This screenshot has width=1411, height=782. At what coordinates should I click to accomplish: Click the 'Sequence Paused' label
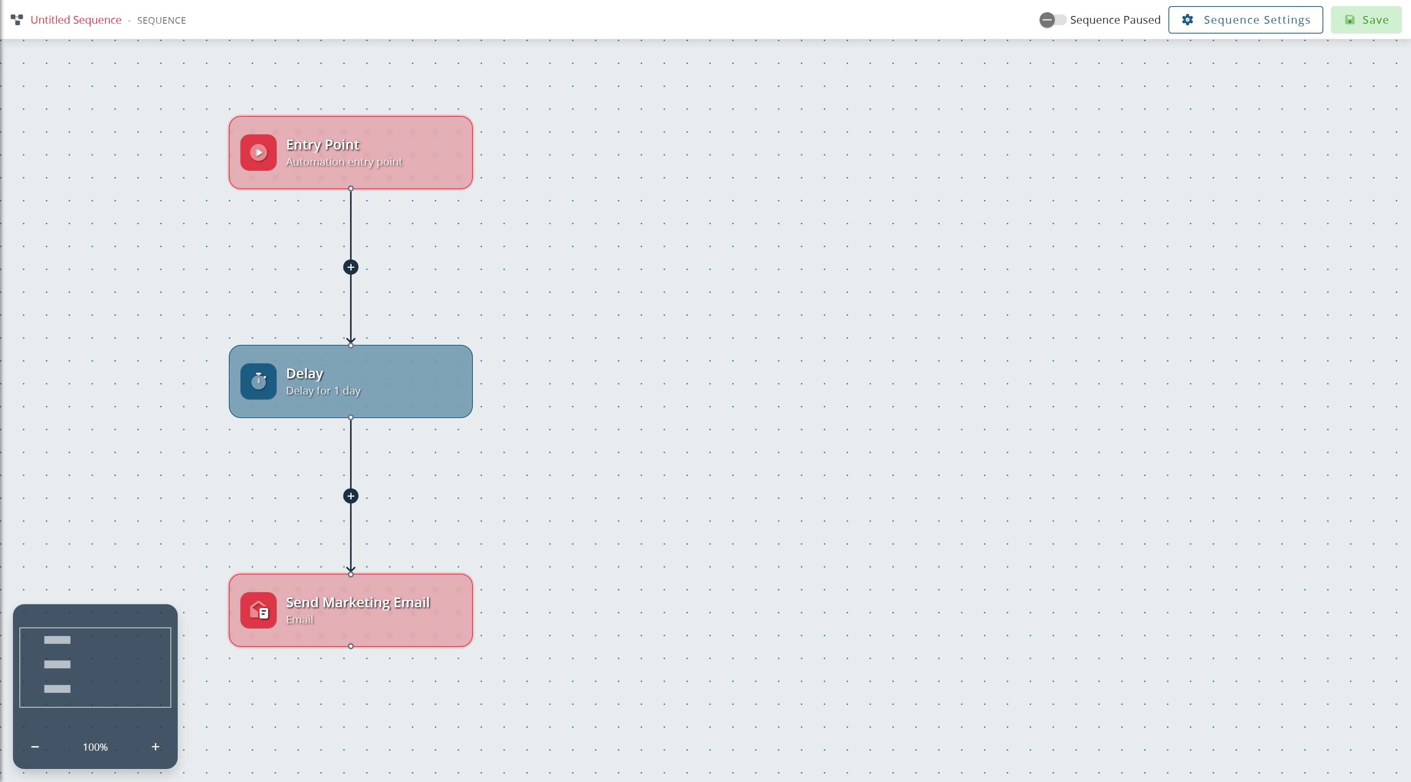coord(1115,20)
